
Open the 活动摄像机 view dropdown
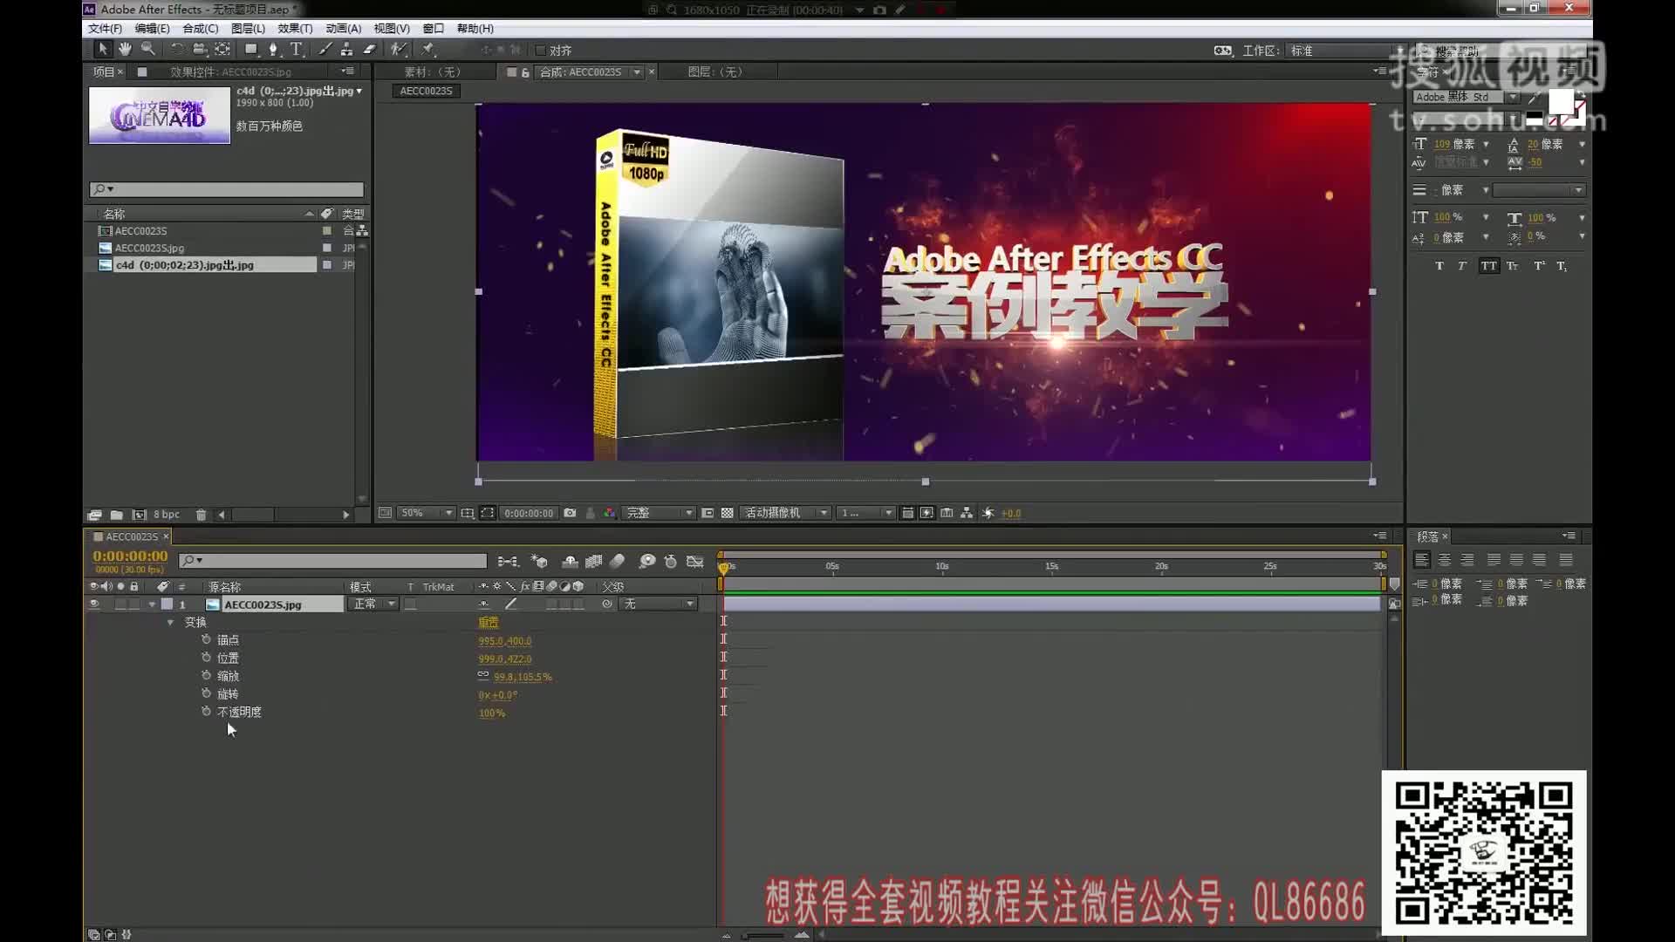coord(784,513)
